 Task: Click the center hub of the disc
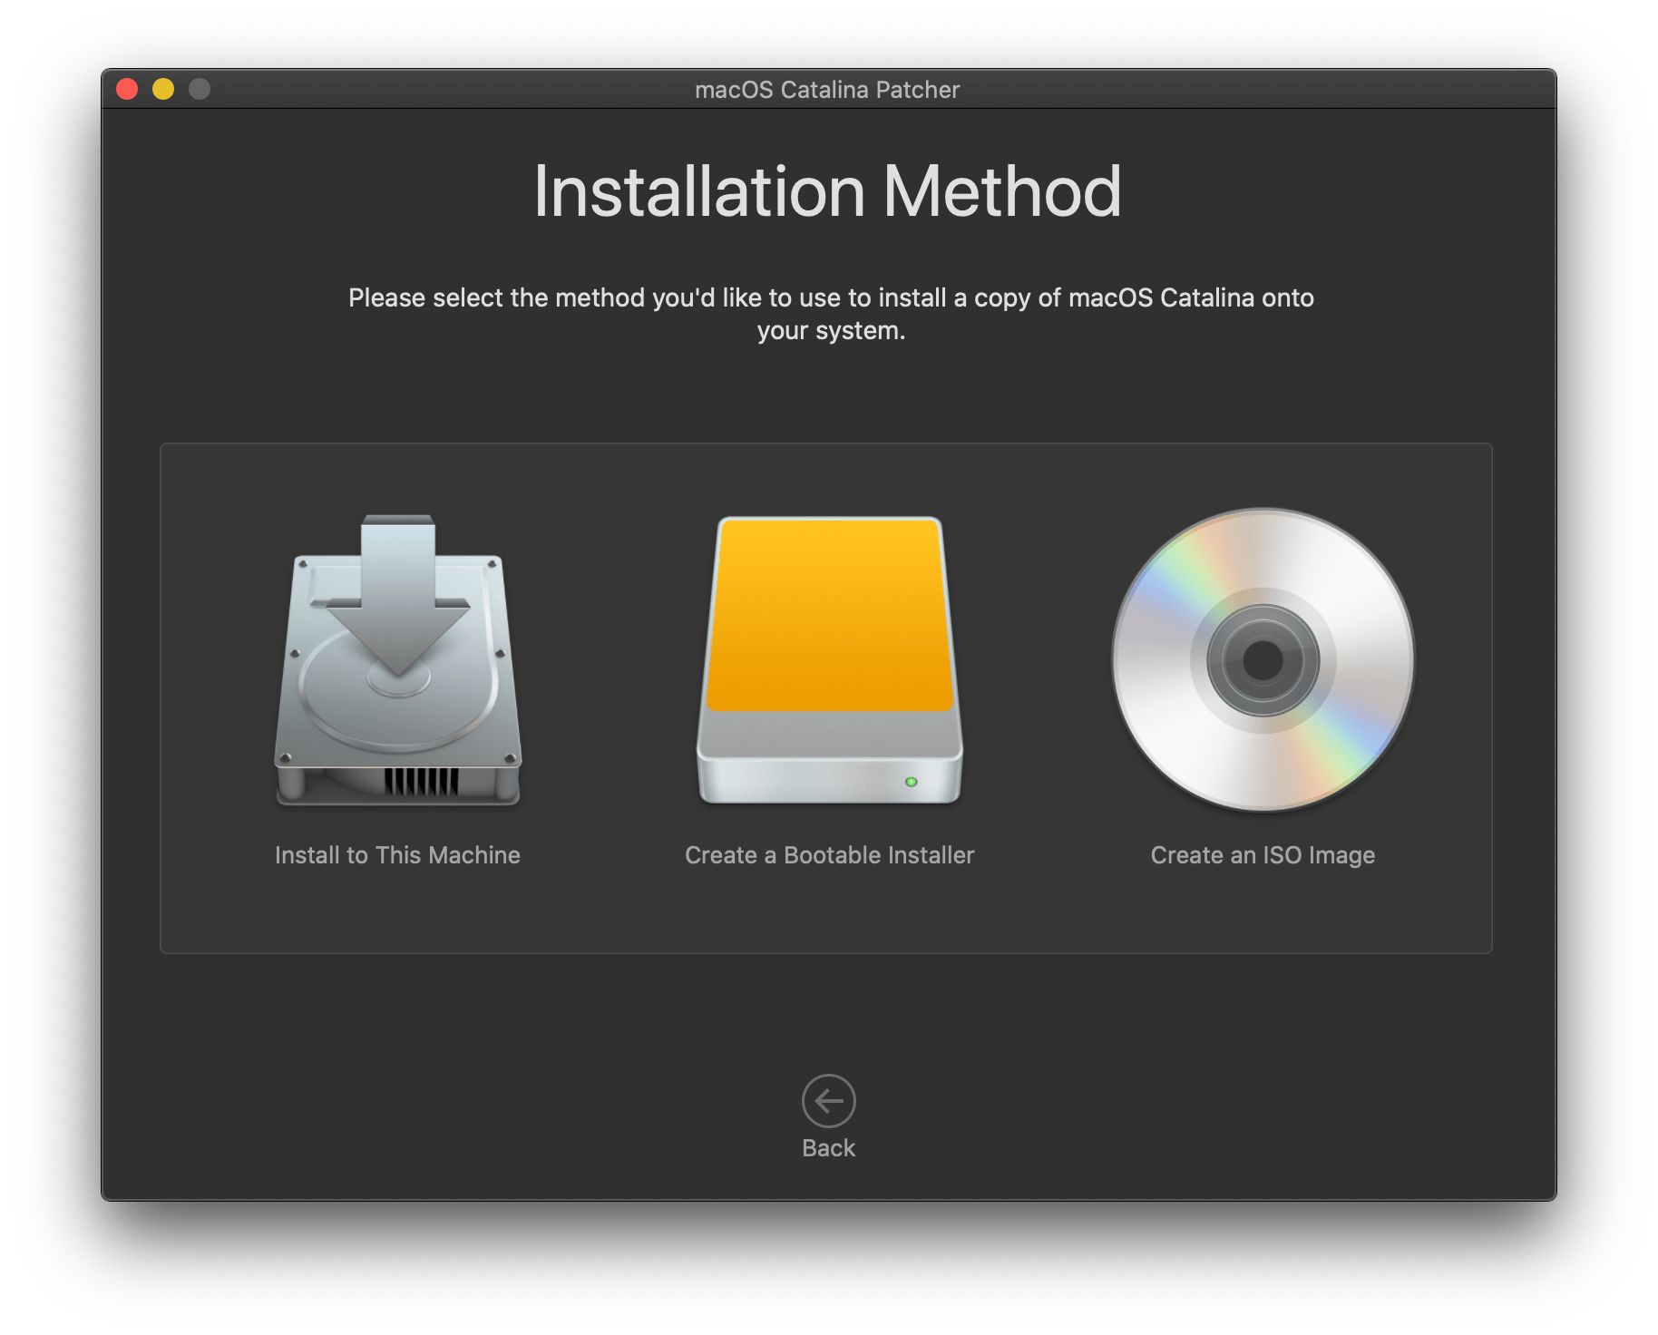click(x=1263, y=660)
